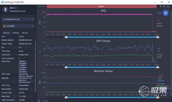Open the app selection dropdown arrow
Viewport: 172px width, 102px height.
click(x=33, y=26)
